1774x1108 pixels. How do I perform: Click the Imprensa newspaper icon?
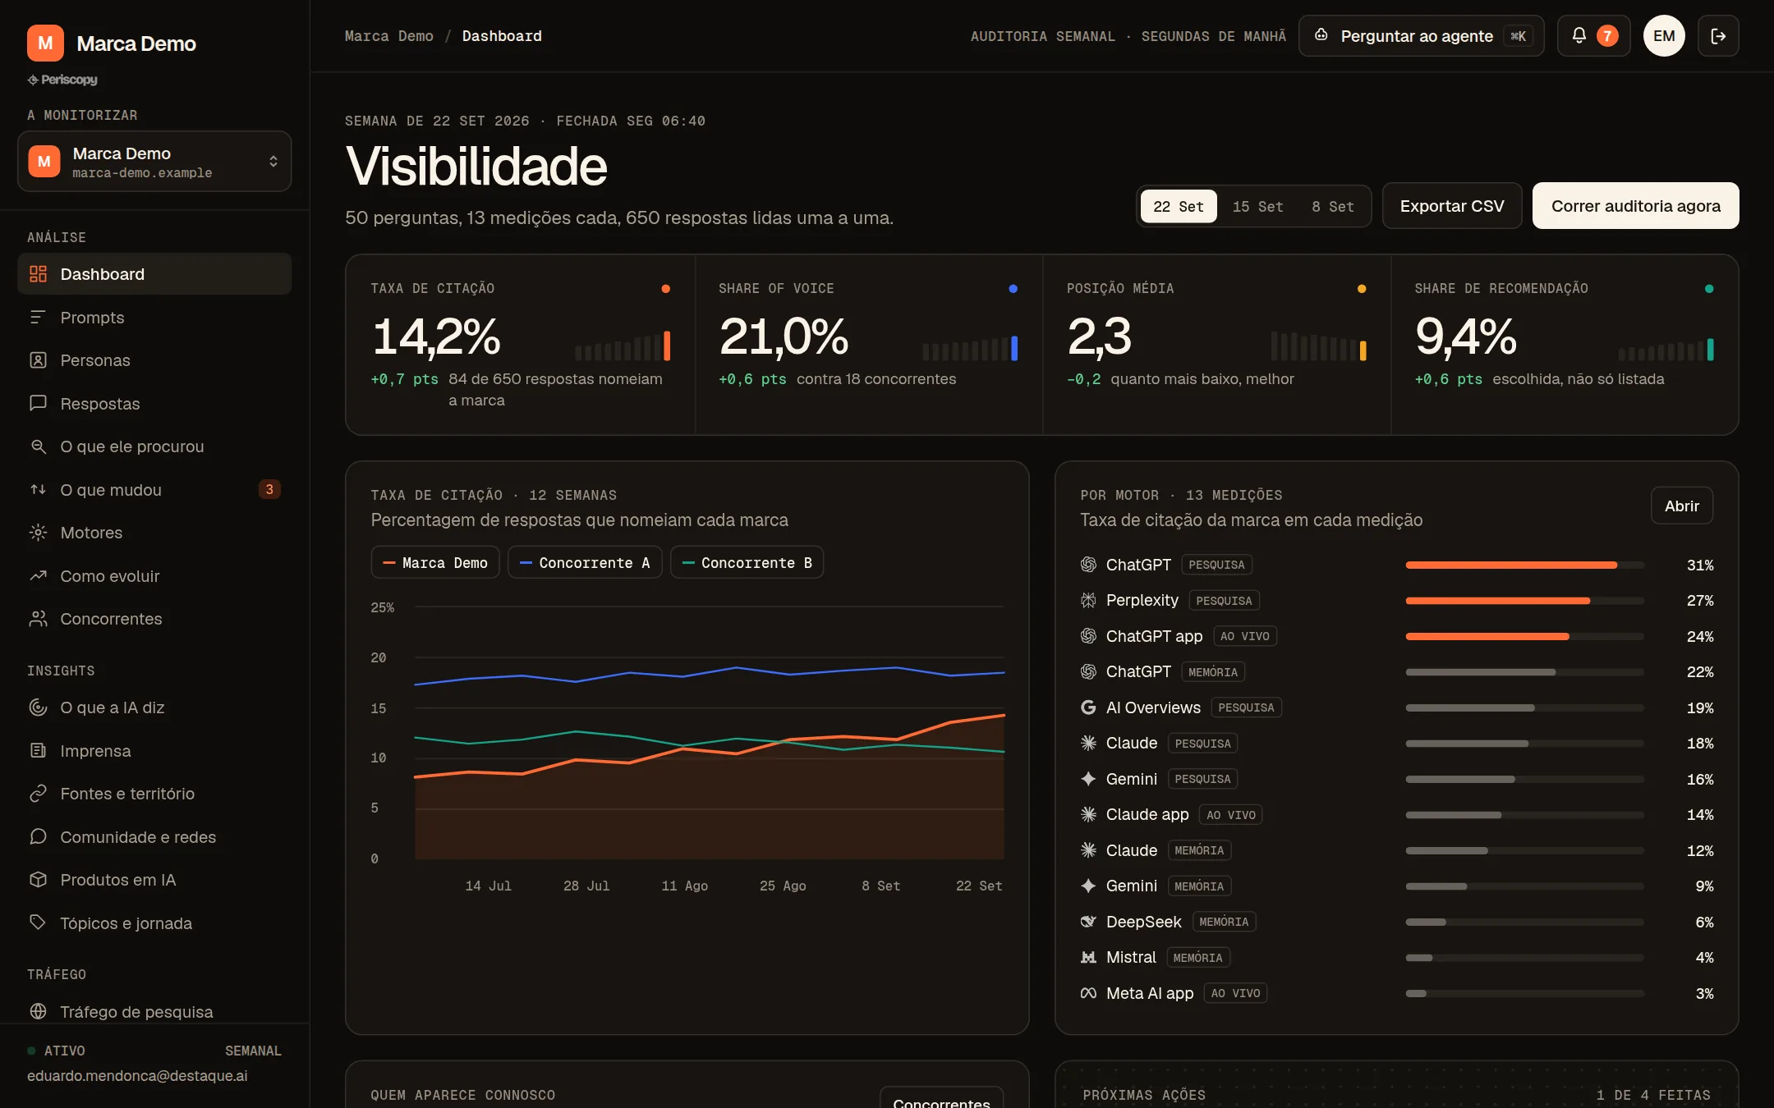(38, 750)
